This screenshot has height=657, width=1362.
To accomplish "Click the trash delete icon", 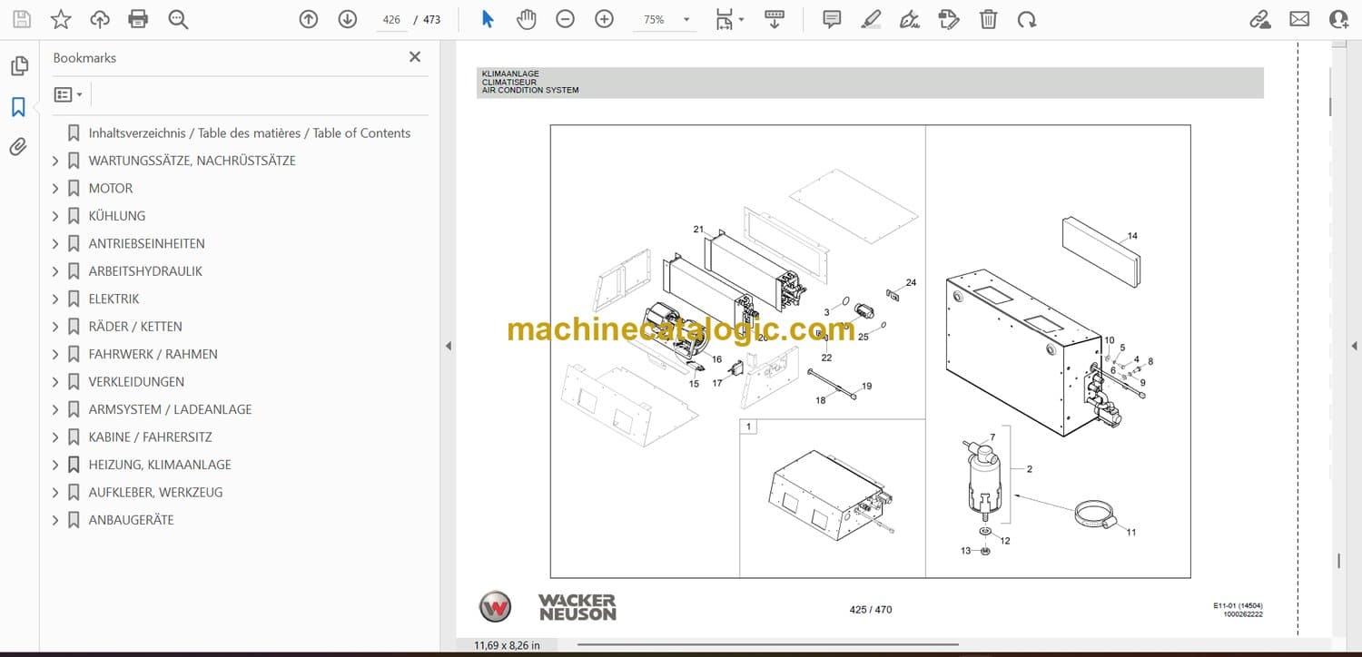I will pyautogui.click(x=988, y=19).
